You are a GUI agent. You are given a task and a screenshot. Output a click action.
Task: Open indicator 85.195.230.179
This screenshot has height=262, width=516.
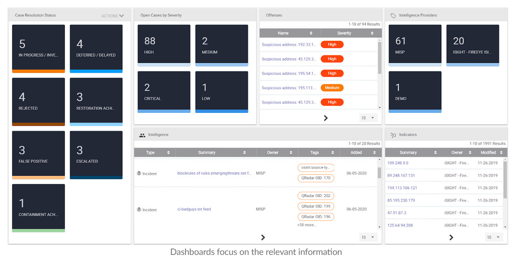coord(401,200)
